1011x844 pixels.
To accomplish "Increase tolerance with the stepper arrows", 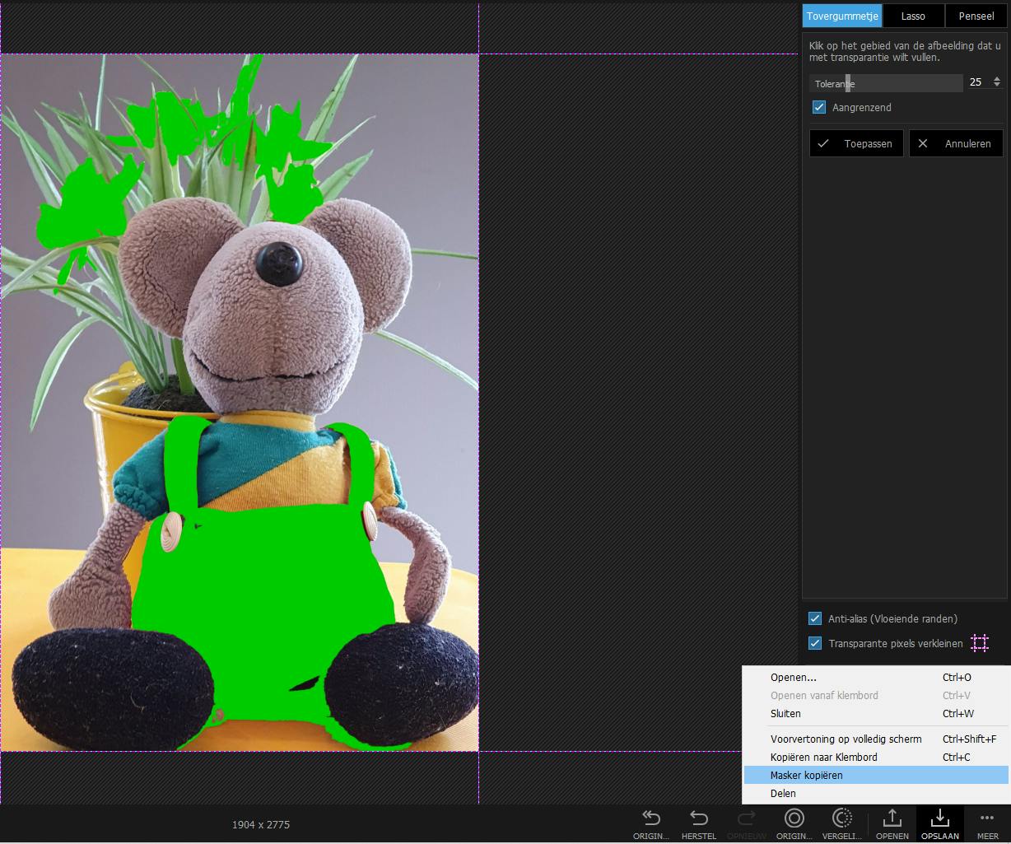I will (997, 79).
